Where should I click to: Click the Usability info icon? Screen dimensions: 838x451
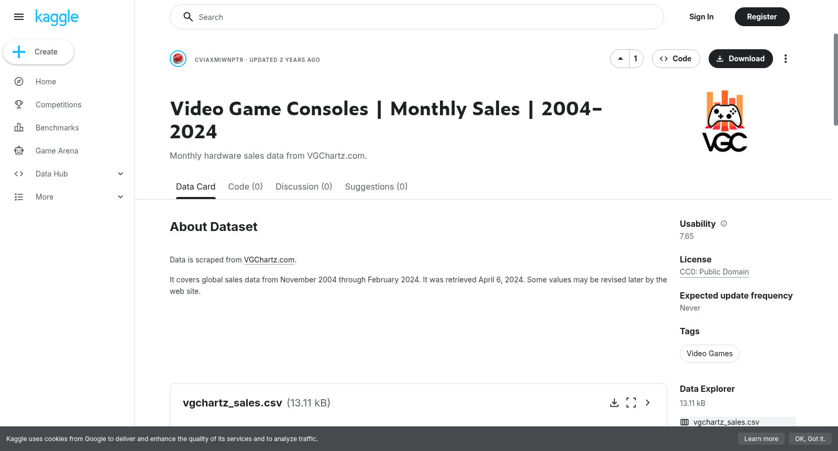724,224
